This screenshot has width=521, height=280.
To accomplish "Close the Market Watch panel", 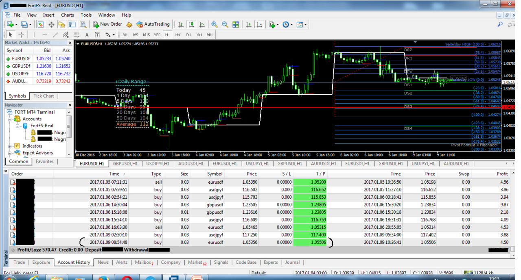I will click(x=70, y=43).
